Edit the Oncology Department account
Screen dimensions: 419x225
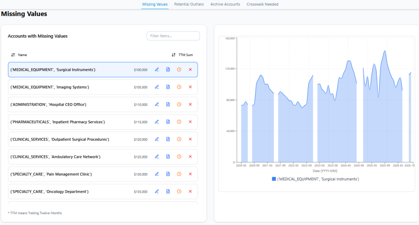pos(157,191)
